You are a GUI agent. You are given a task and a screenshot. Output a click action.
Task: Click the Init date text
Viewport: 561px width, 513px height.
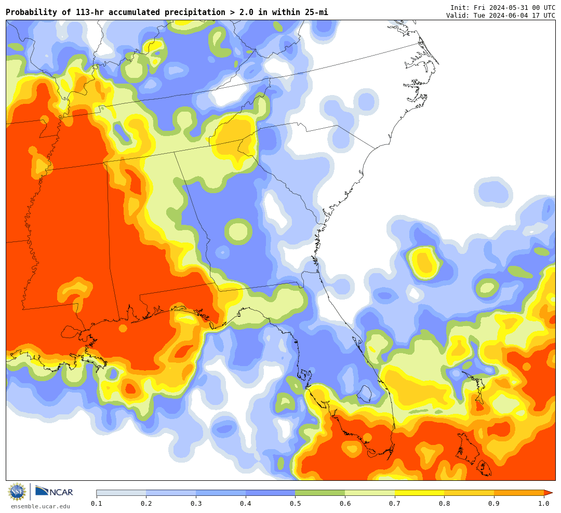[x=503, y=8]
